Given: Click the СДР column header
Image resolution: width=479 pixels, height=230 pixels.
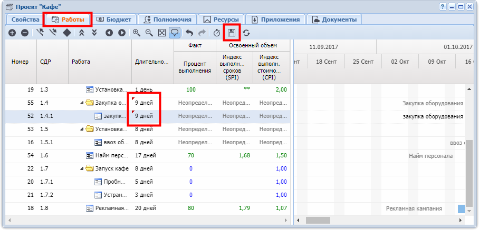Looking at the screenshot, I should click(53, 62).
